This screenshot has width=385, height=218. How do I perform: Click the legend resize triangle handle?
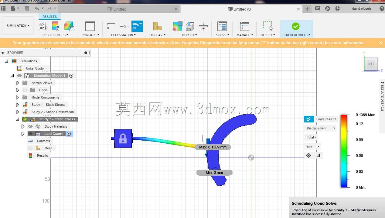pos(318,155)
